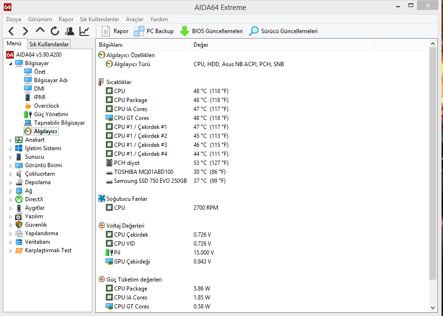Expand the İşletim Sistemi node
The image size is (443, 316).
[10, 149]
